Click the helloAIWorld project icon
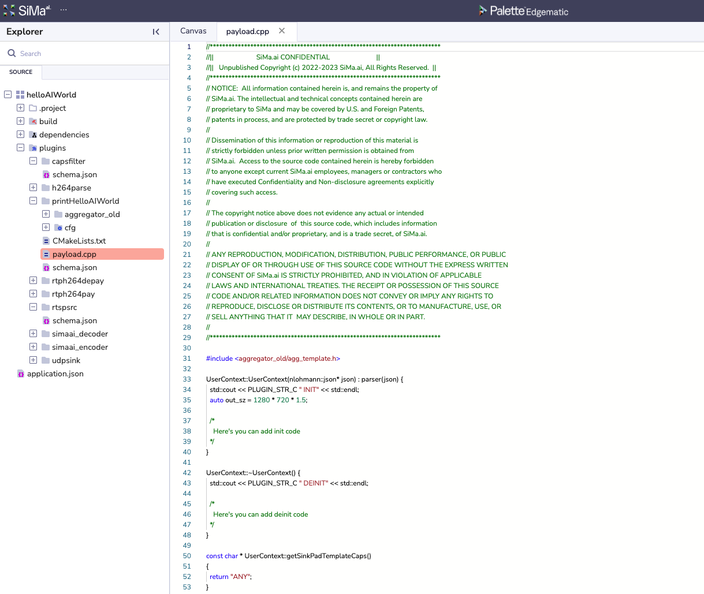This screenshot has width=704, height=594. coord(20,95)
